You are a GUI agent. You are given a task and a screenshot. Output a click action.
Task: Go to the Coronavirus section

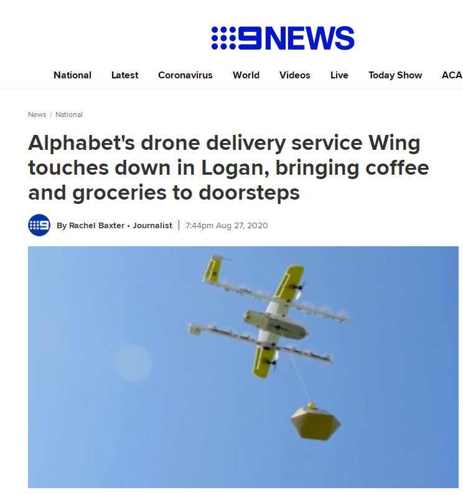[x=185, y=75]
